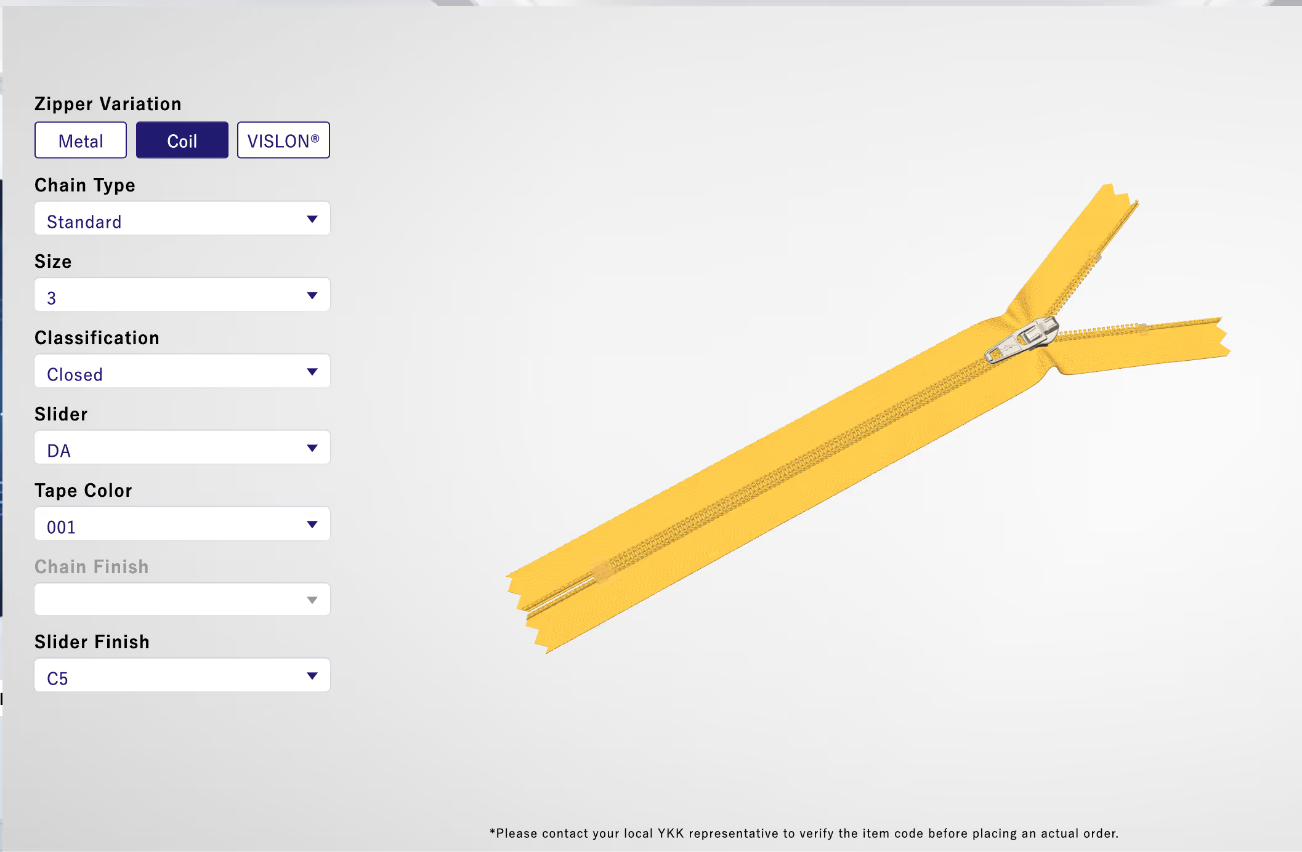Open the Size dropdown showing 3
The image size is (1302, 852).
point(182,295)
